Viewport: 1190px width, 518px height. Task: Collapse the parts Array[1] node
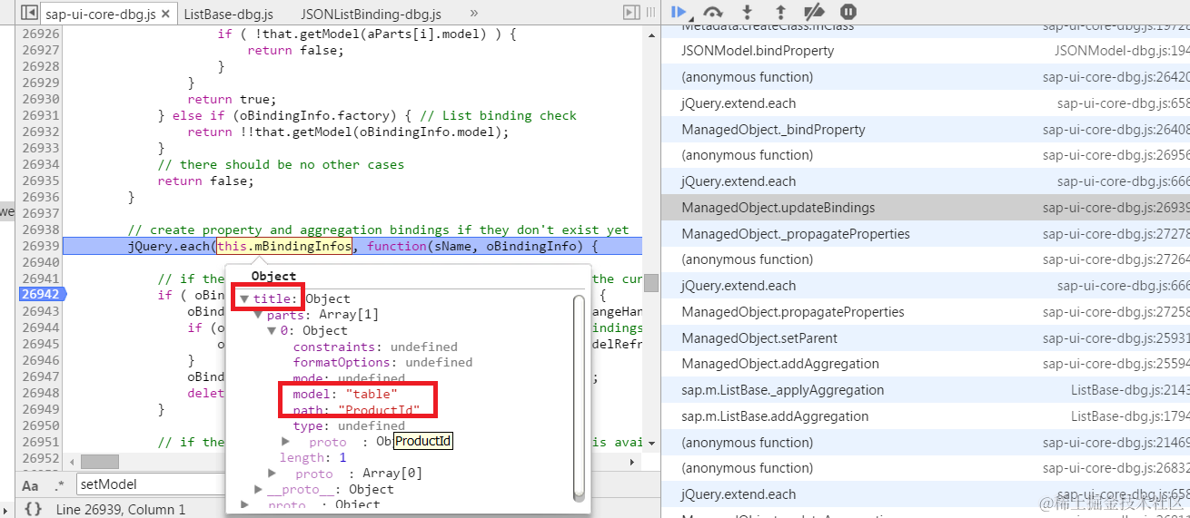(x=259, y=315)
